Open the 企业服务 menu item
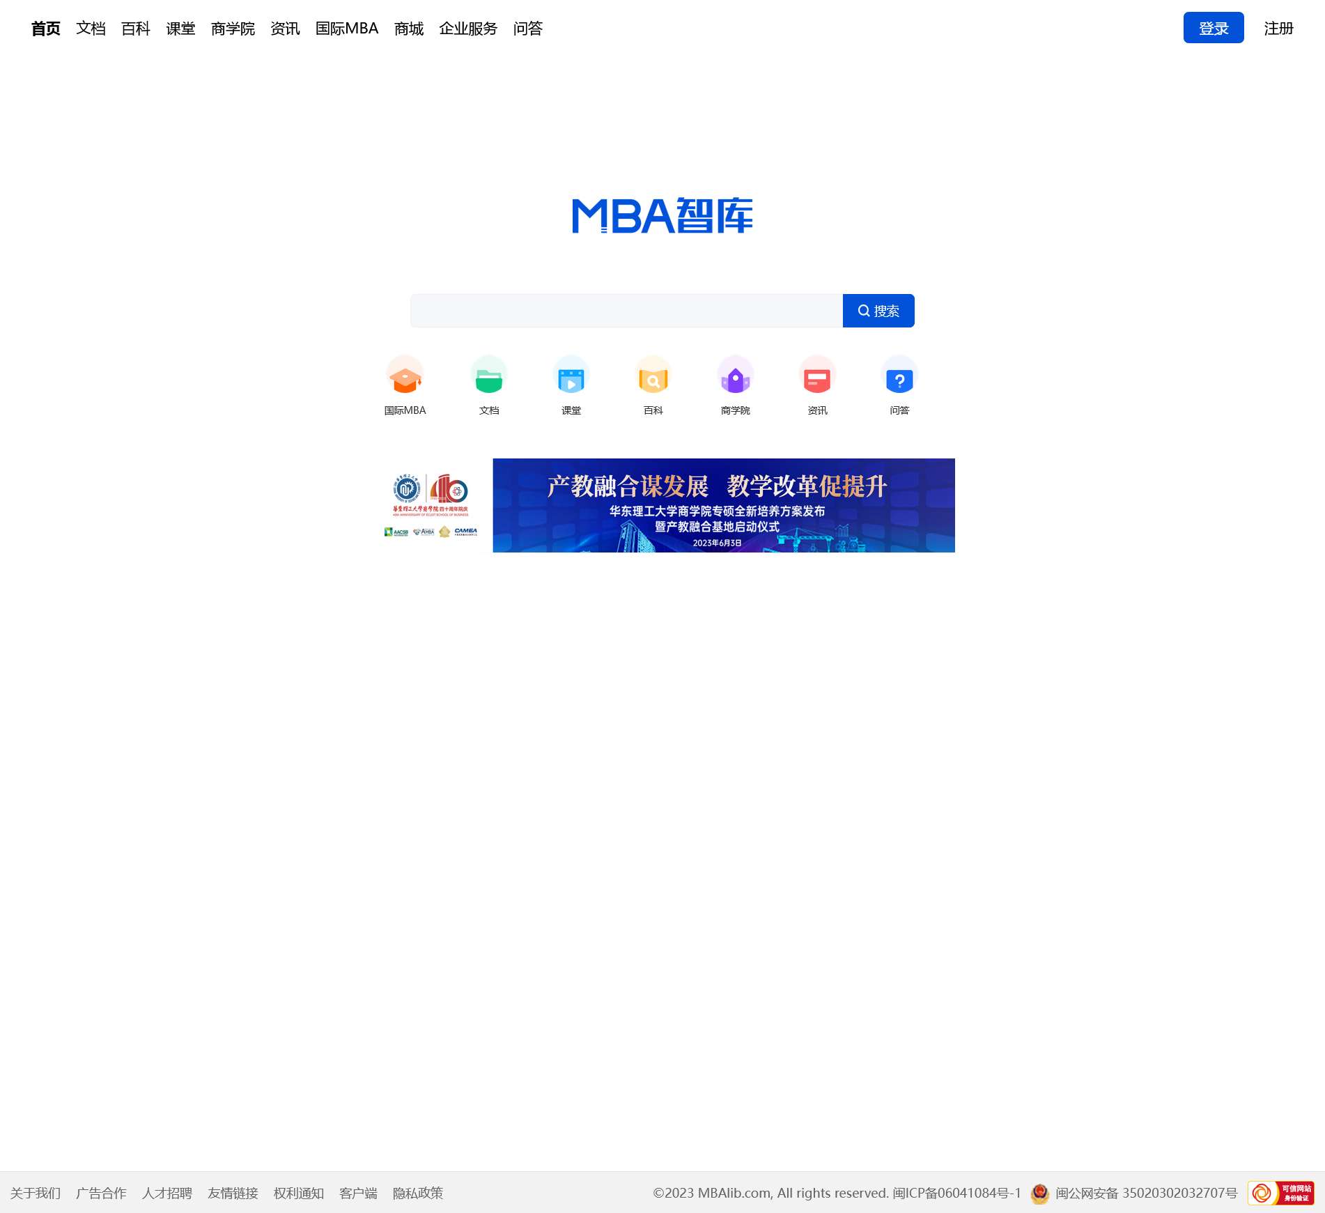The image size is (1325, 1213). click(x=467, y=29)
